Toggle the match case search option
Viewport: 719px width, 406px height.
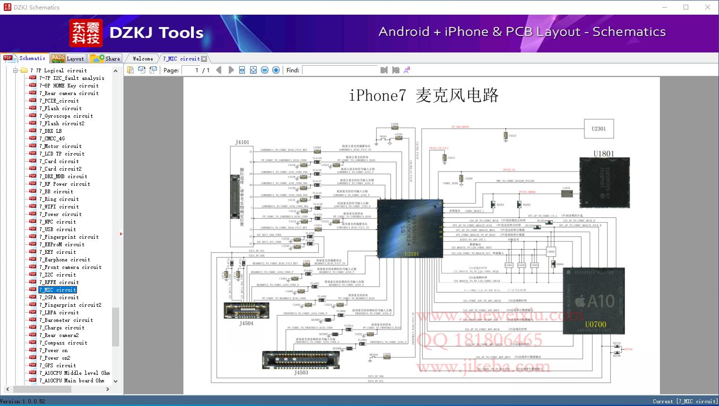(407, 70)
